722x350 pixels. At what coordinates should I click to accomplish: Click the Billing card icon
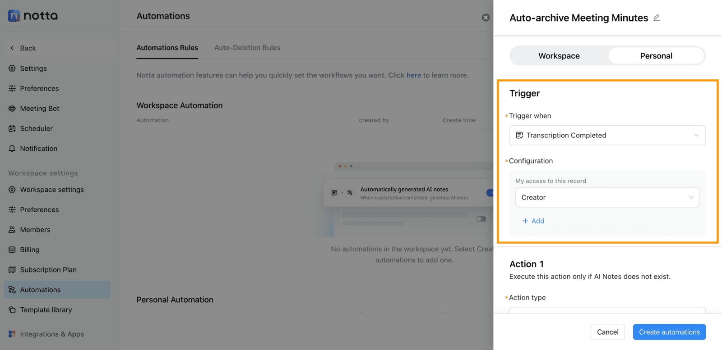(x=12, y=250)
